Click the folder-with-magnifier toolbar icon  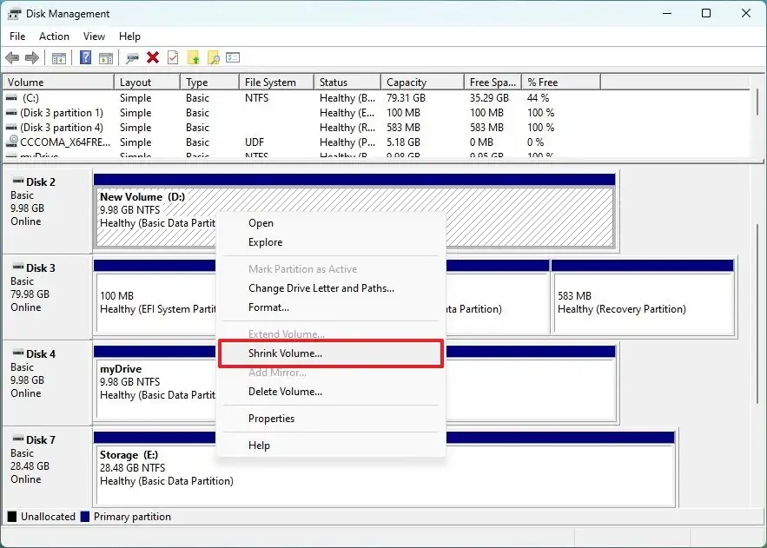[x=214, y=59]
